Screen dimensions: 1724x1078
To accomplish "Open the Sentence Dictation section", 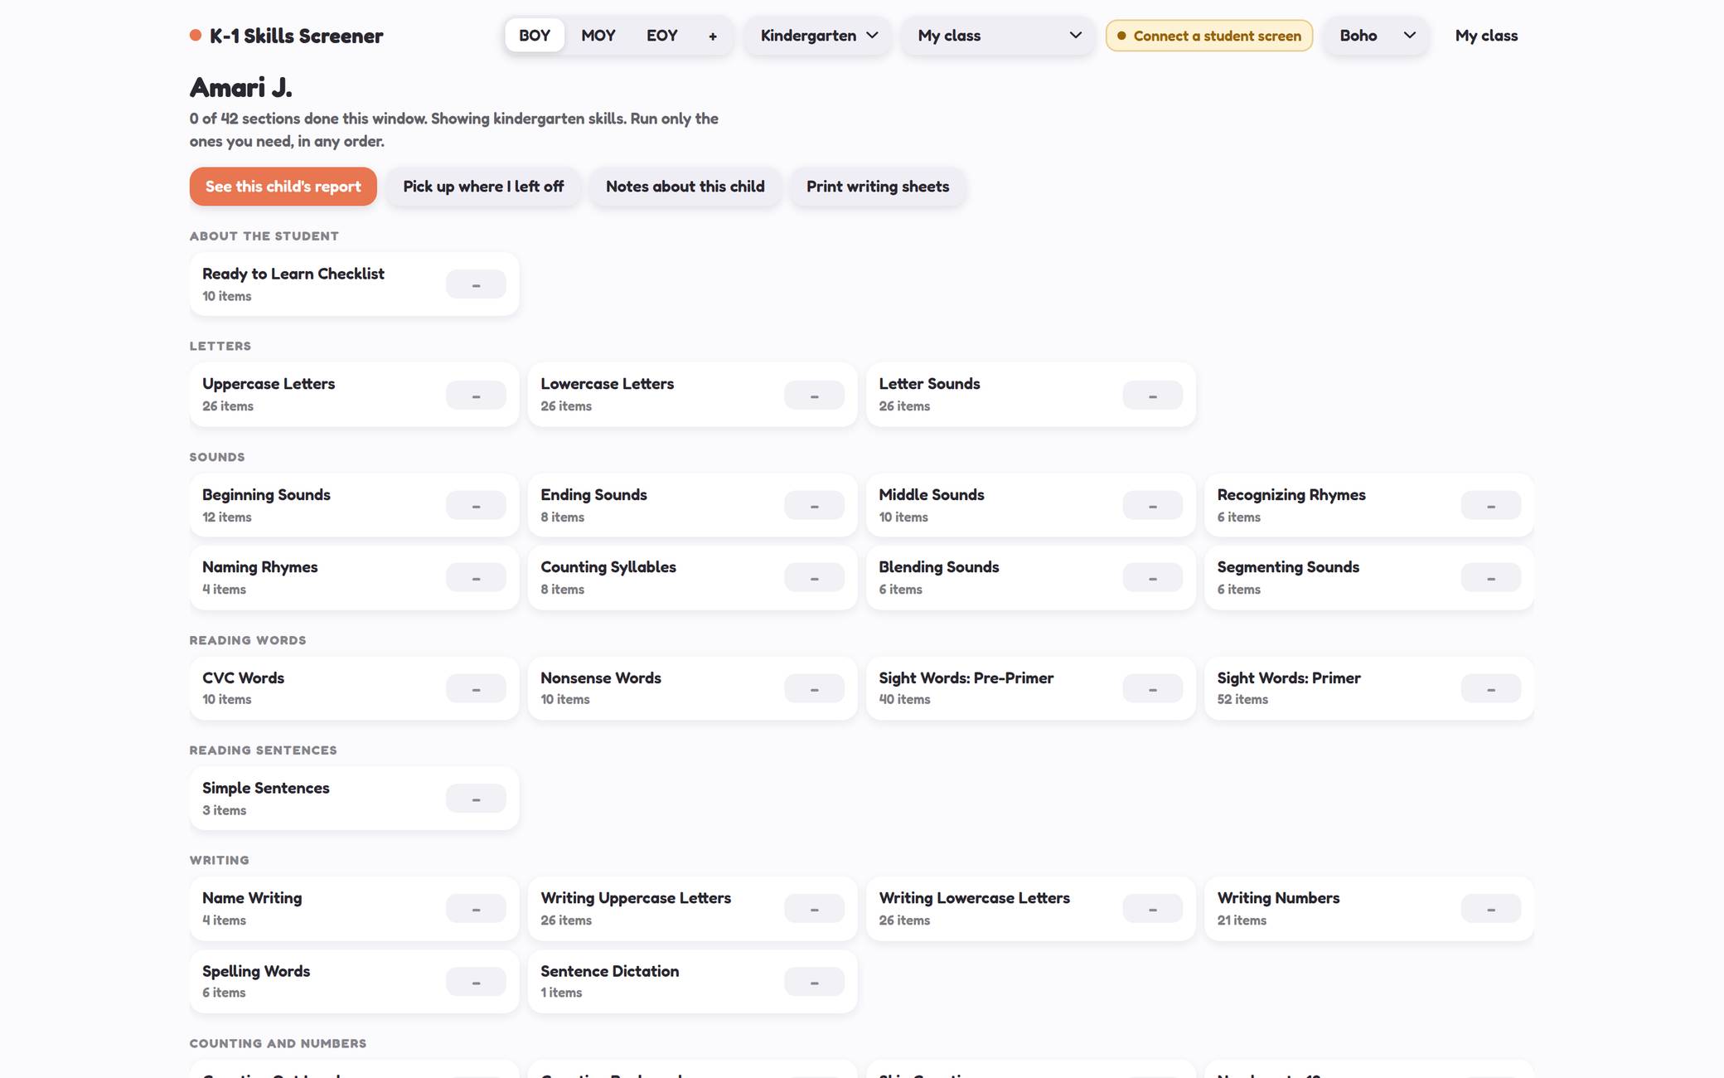I will click(x=692, y=982).
